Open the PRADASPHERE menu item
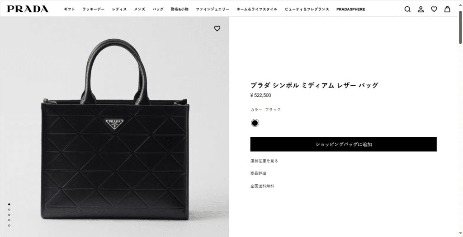Screen dimensions: 463x237 click(x=350, y=9)
